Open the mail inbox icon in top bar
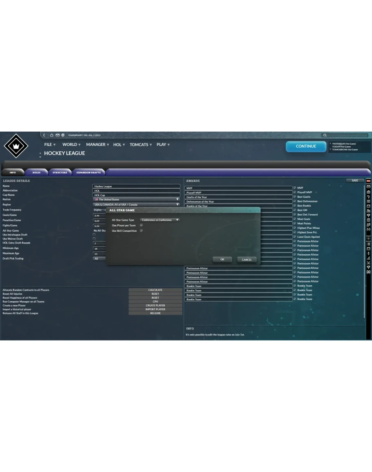372x472 pixels. [x=58, y=135]
